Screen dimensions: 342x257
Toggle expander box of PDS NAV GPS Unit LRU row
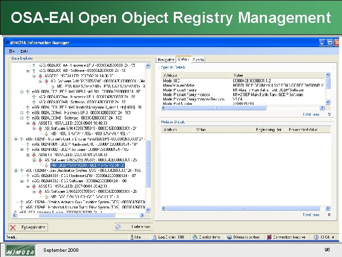pos(22,92)
